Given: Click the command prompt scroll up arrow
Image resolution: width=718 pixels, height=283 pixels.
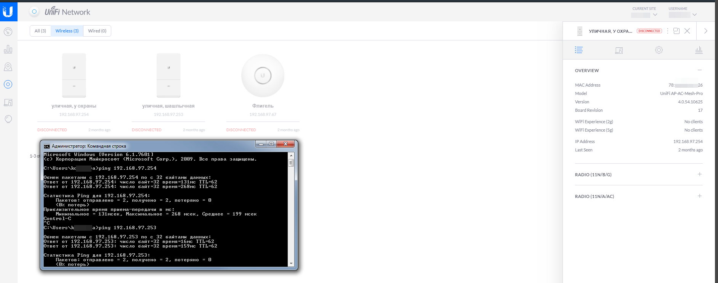Looking at the screenshot, I should (291, 155).
